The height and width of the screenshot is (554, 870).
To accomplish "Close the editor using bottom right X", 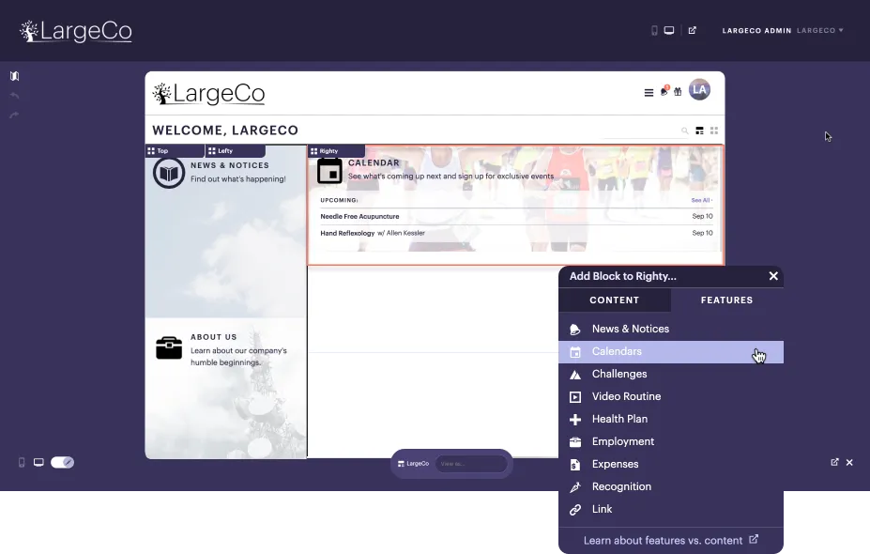I will (849, 462).
